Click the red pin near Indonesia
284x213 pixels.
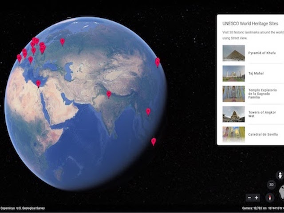tap(154, 142)
